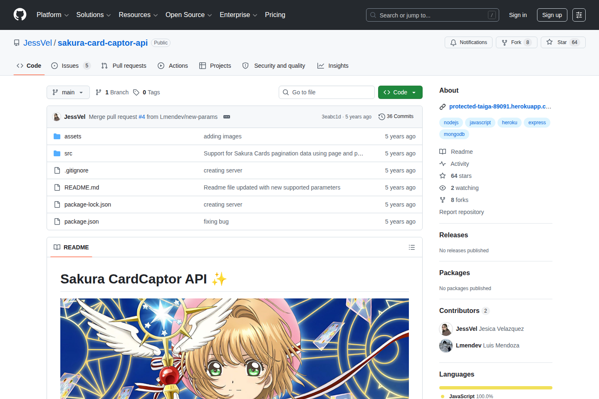
Task: Open the Notifications bell
Action: click(453, 42)
